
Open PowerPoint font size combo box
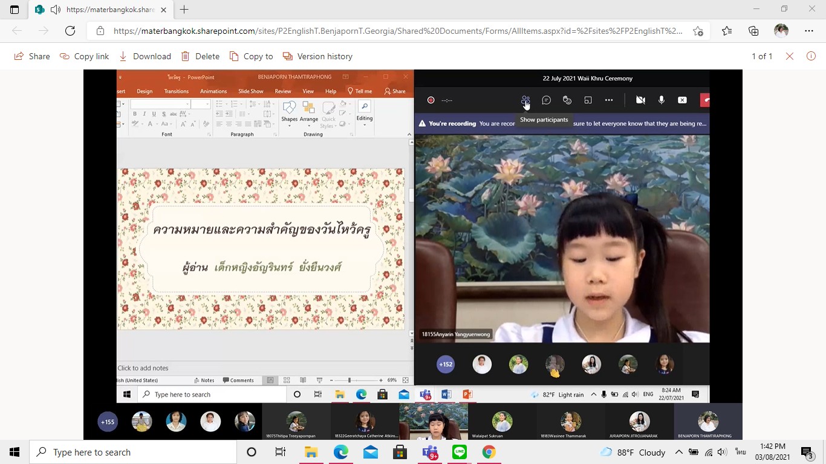[x=200, y=105]
